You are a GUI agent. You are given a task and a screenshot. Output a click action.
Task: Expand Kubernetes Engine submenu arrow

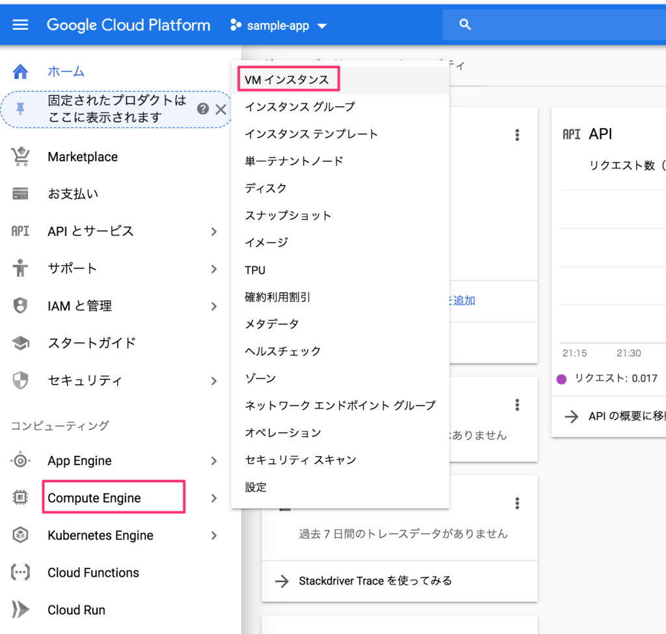click(214, 535)
